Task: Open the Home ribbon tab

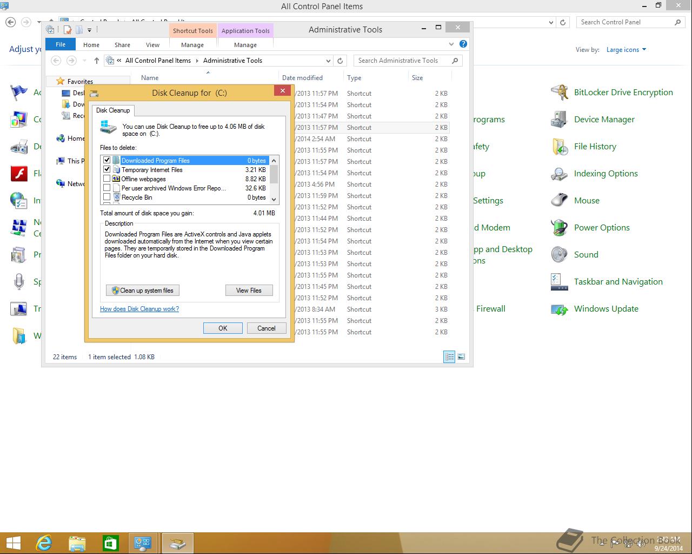Action: pyautogui.click(x=91, y=45)
